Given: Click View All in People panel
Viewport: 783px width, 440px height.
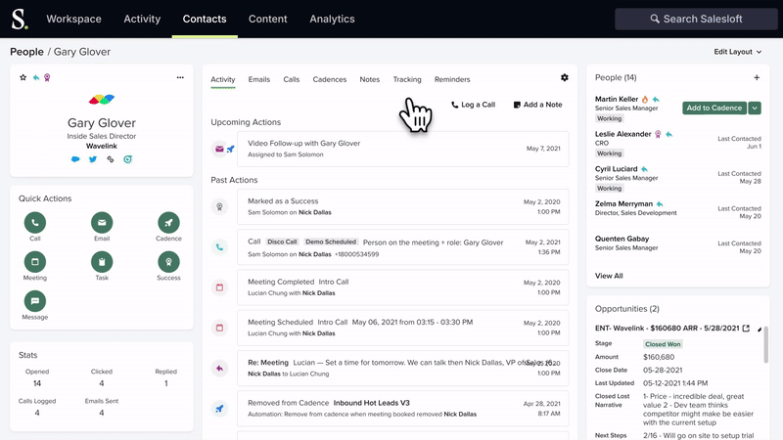Looking at the screenshot, I should (609, 276).
